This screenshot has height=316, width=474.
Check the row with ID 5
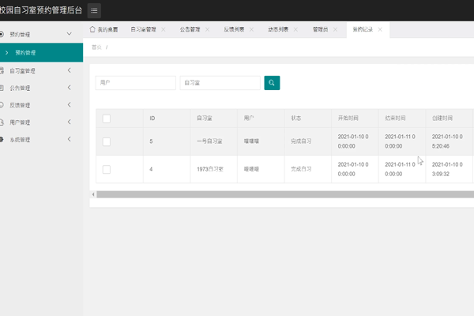tap(107, 141)
